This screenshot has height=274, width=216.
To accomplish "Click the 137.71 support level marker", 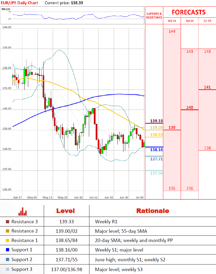I will click(x=156, y=159).
